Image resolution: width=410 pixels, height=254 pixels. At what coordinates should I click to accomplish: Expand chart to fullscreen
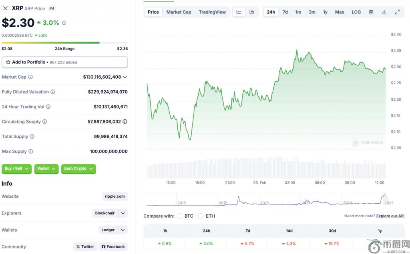coord(397,12)
